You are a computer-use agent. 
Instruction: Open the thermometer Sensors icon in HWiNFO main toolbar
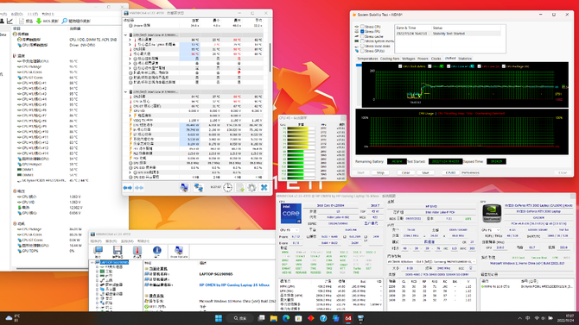[x=137, y=252]
